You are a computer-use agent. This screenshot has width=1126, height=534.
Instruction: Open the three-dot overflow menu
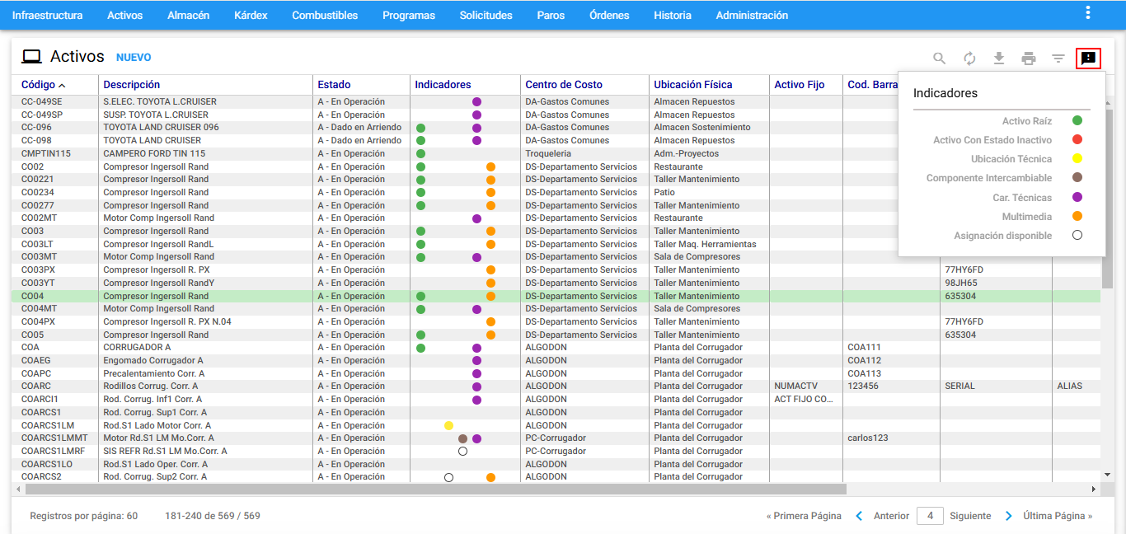[x=1088, y=12]
